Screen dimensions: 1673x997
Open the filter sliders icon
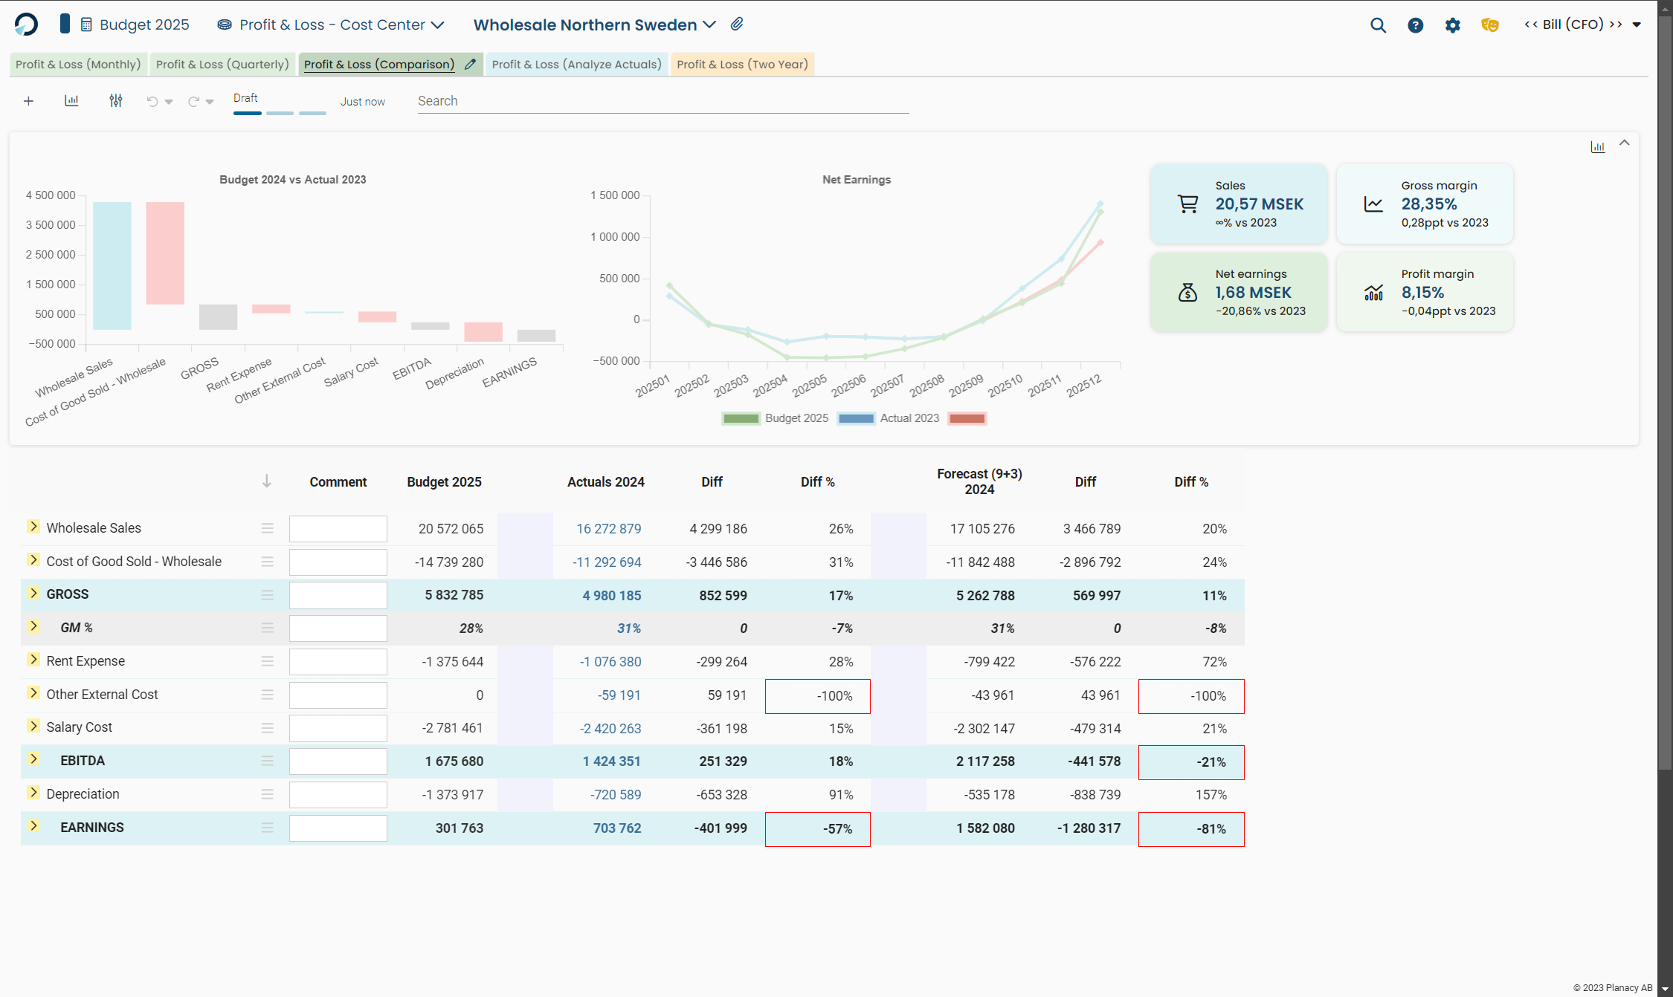click(x=116, y=101)
